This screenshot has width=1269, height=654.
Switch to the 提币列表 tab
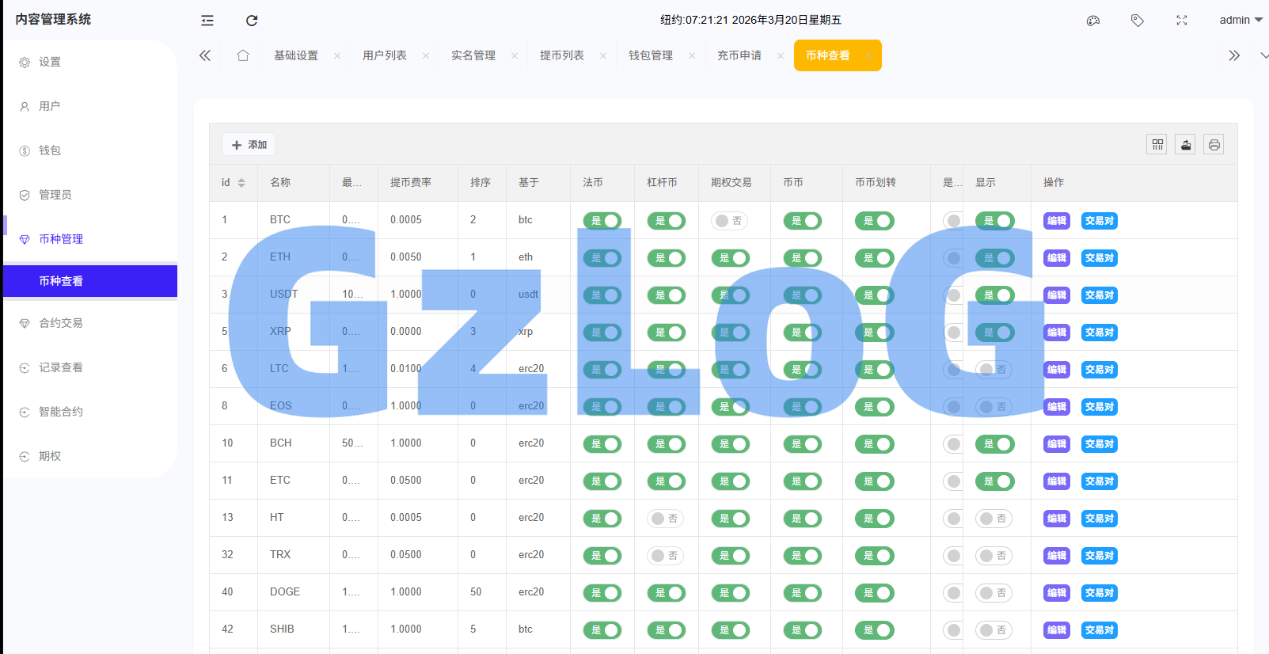pyautogui.click(x=562, y=55)
